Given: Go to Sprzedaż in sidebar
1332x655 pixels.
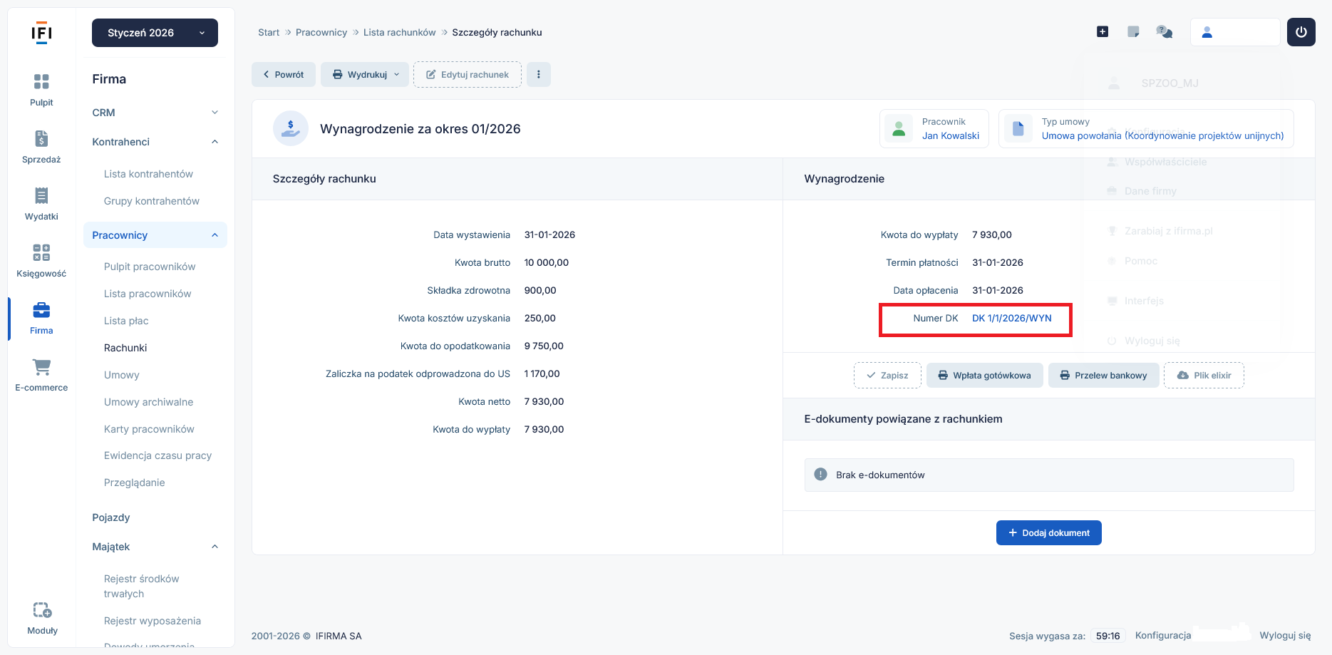Looking at the screenshot, I should pos(41,139).
